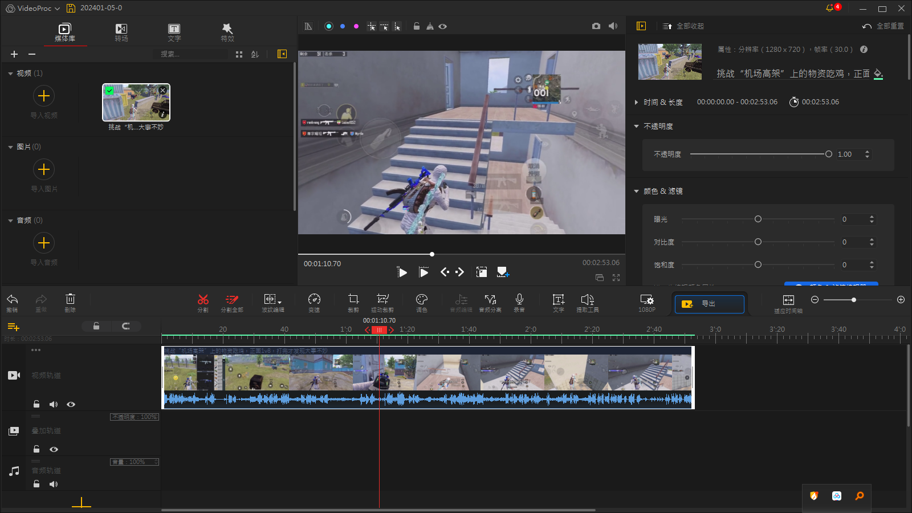Screen dimensions: 912x513
Task: Click 适应时间轴 fit timeline icon
Action: (788, 303)
